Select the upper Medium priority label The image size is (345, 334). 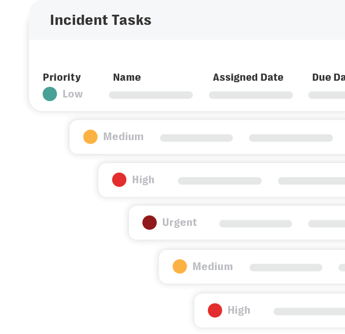pos(123,137)
